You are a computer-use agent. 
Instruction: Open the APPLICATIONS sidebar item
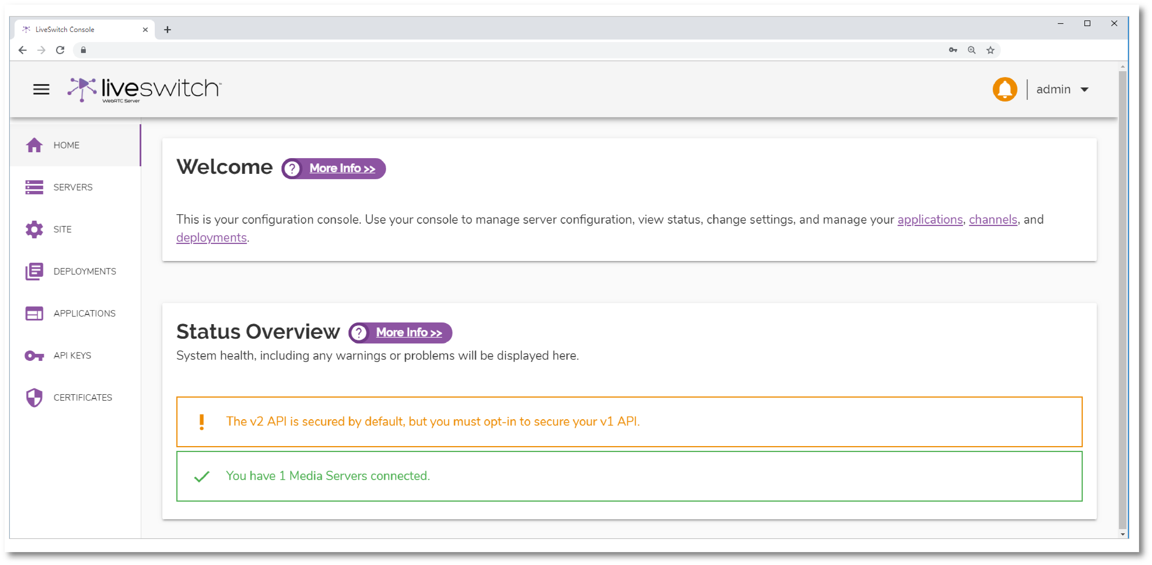[x=84, y=313]
